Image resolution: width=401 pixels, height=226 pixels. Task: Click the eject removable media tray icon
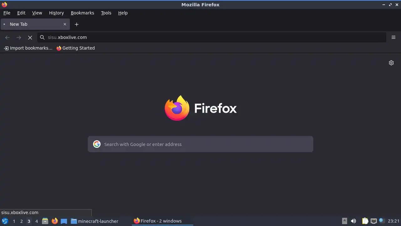(x=345, y=221)
